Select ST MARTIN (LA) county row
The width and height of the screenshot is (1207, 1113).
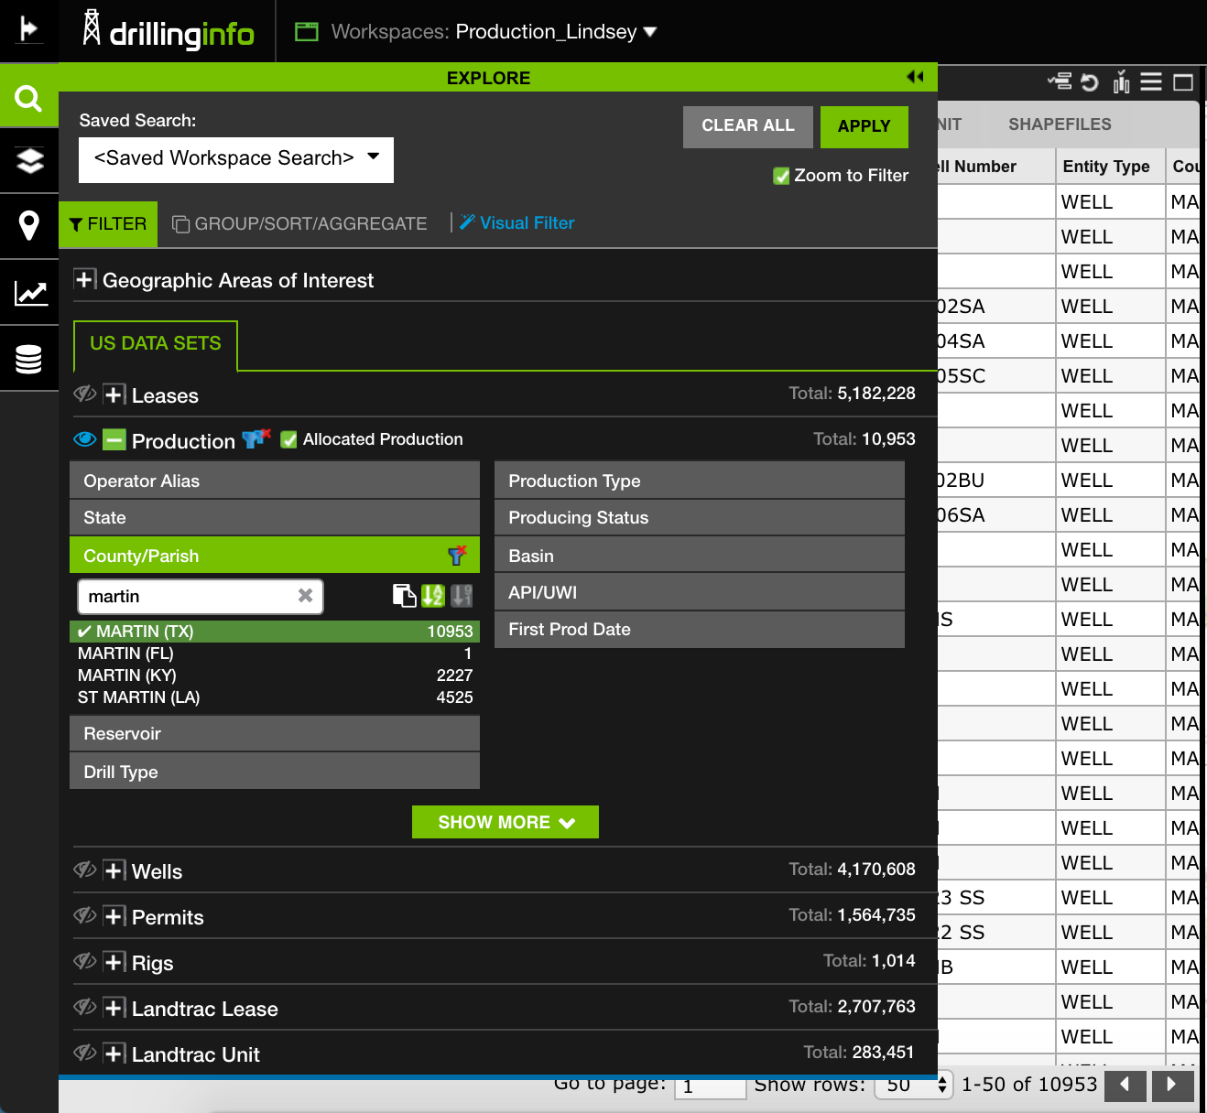point(275,697)
